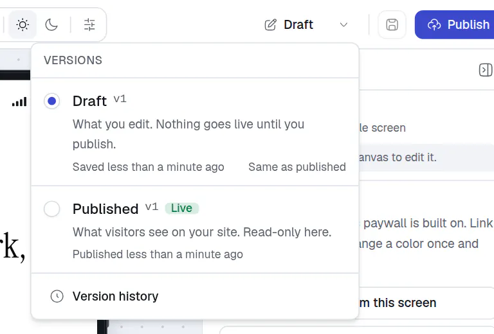Viewport: 494px width, 334px height.
Task: Click the VERSIONS header label
Action: click(73, 60)
